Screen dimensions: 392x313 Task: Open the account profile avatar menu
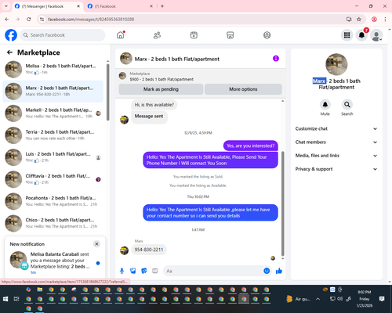pos(376,35)
